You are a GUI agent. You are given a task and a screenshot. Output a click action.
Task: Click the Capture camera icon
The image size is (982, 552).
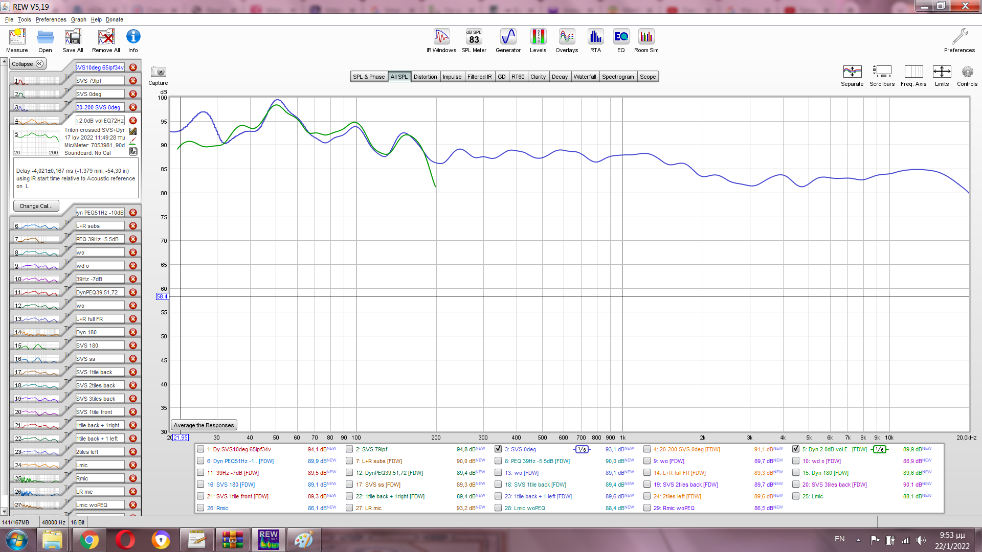point(158,72)
